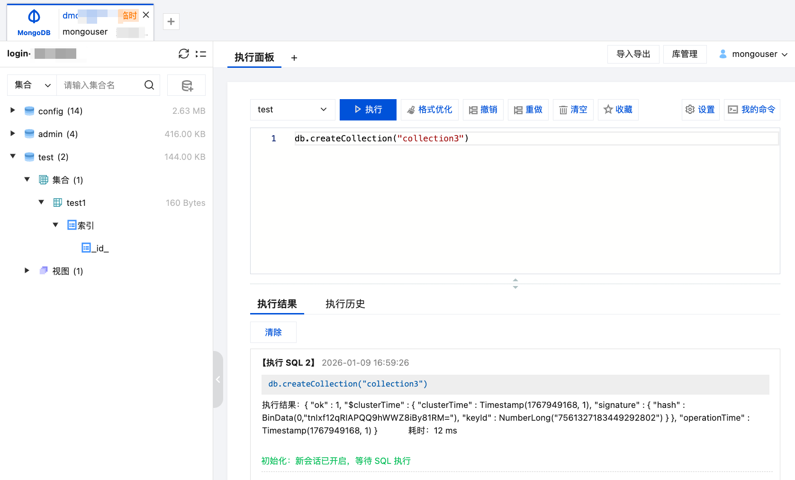Viewport: 795px width, 480px height.
Task: Collapse the left sidebar using the edge arrow handle
Action: tap(218, 379)
